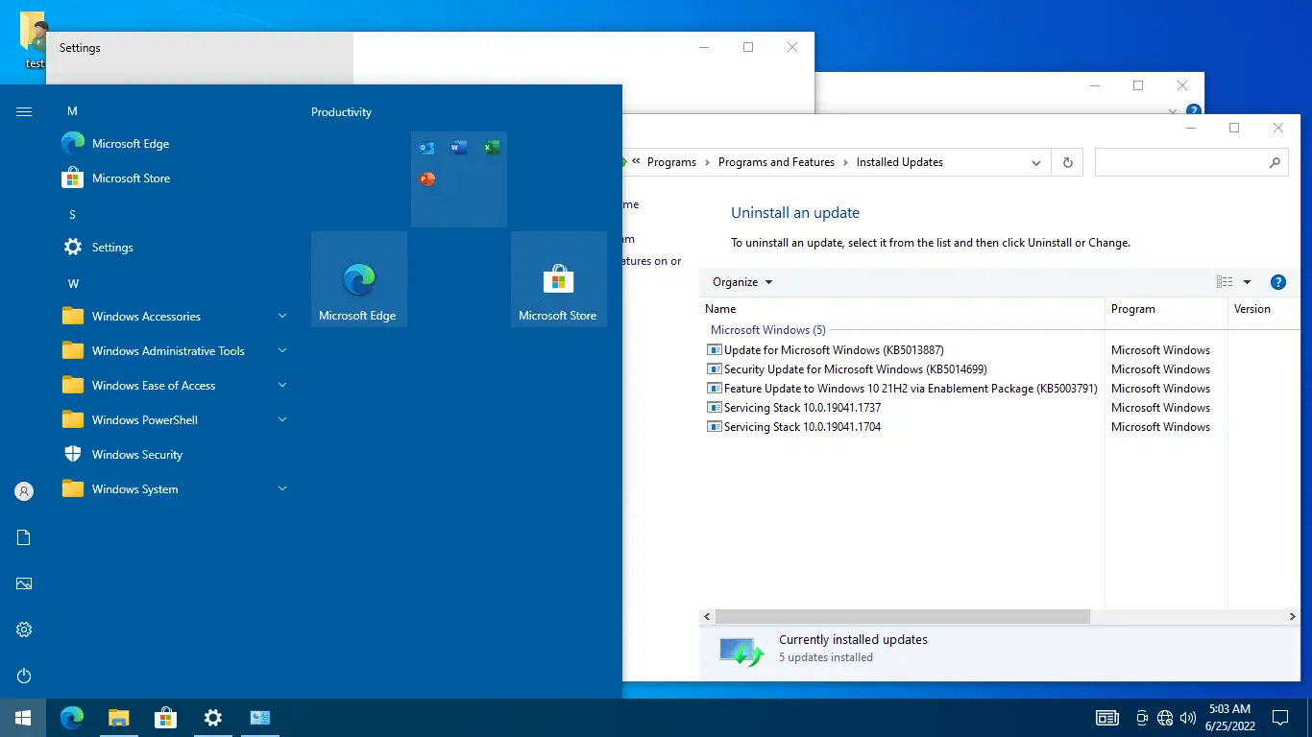Go to Programs and Features breadcrumb

776,162
